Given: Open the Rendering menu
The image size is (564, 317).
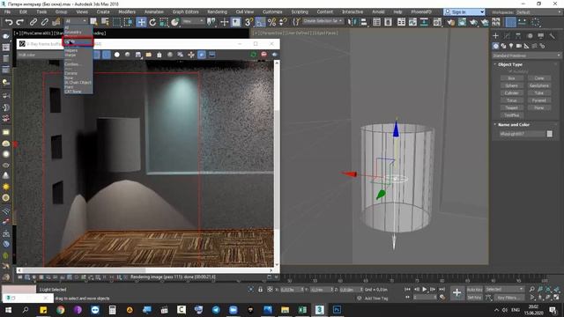Looking at the screenshot, I should pos(217,11).
